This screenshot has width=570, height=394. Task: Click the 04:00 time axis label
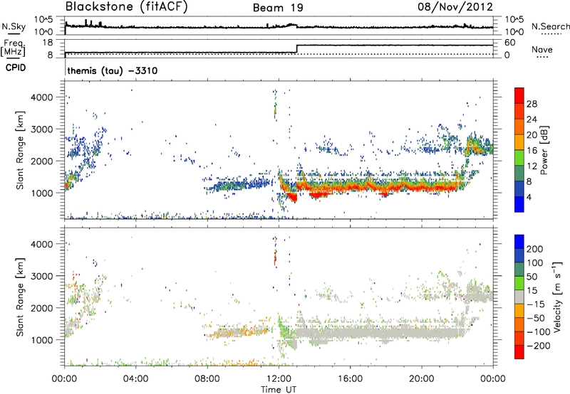[135, 379]
